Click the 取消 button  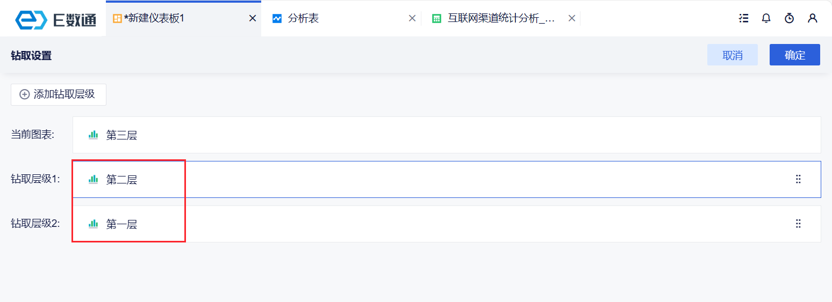click(x=732, y=55)
